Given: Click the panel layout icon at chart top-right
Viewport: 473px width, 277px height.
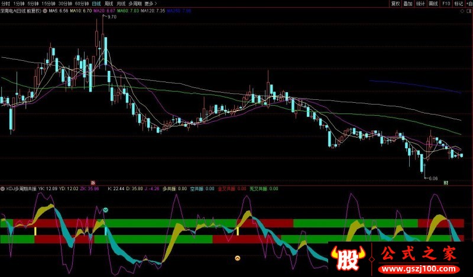Looking at the screenshot, I should tap(469, 11).
